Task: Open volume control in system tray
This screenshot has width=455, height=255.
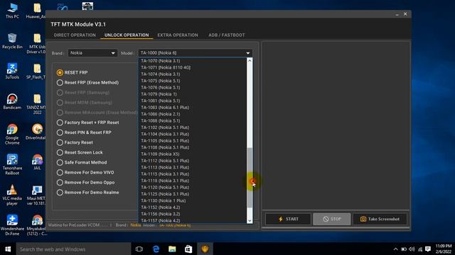Action: coord(412,249)
